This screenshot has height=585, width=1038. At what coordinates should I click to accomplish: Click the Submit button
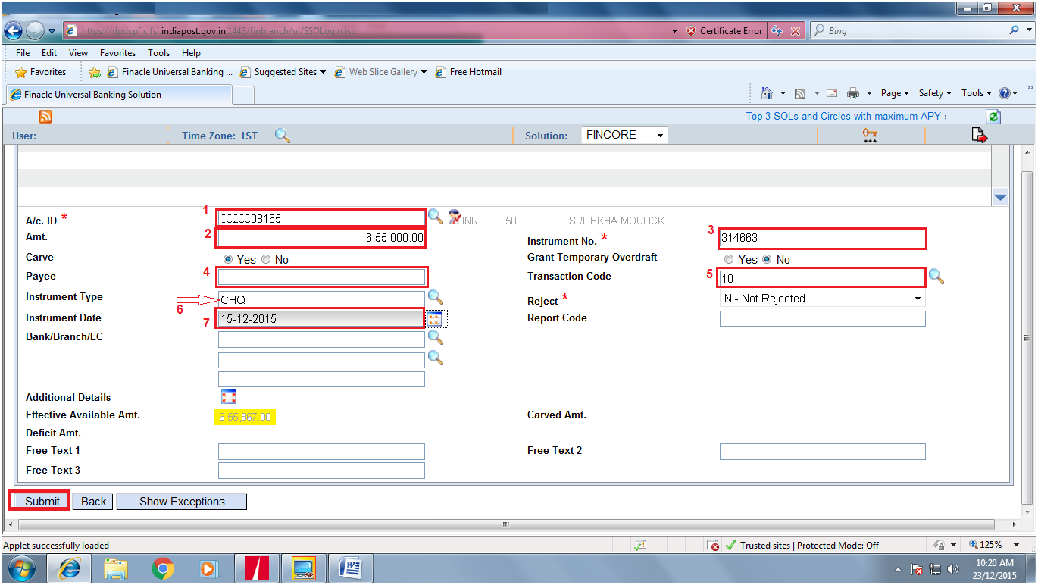[x=38, y=501]
